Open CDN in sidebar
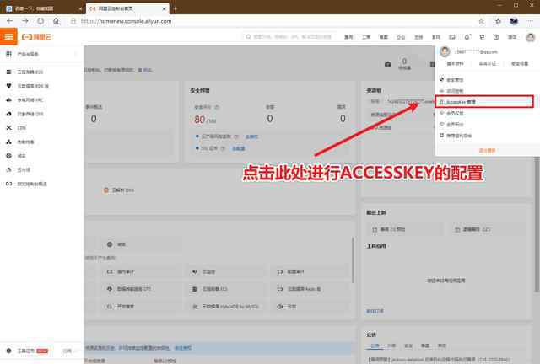540x364 pixels. click(21, 128)
